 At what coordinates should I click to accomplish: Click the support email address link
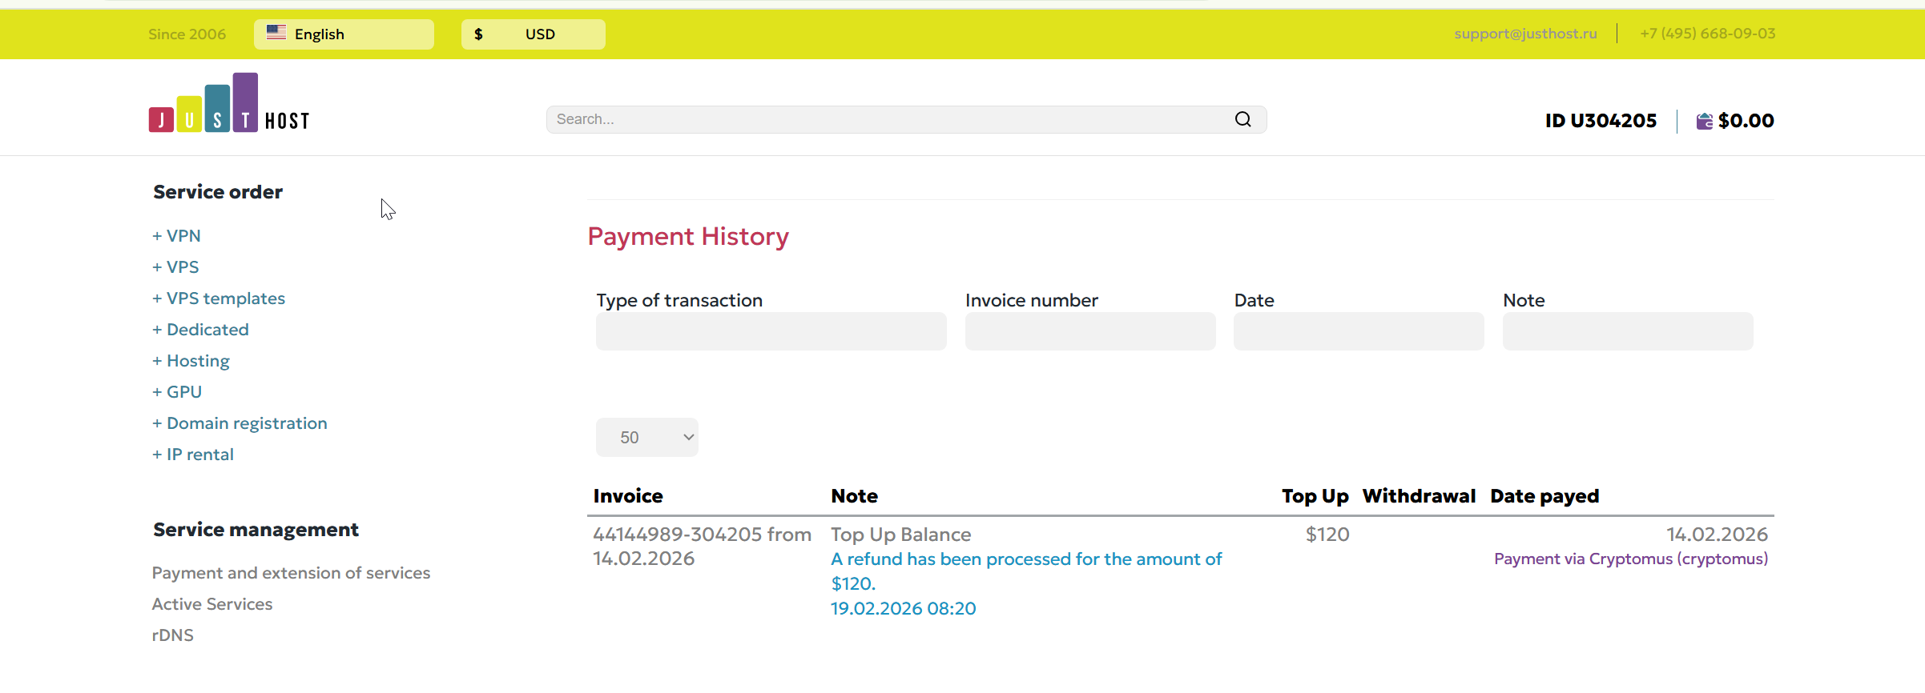[x=1525, y=34]
